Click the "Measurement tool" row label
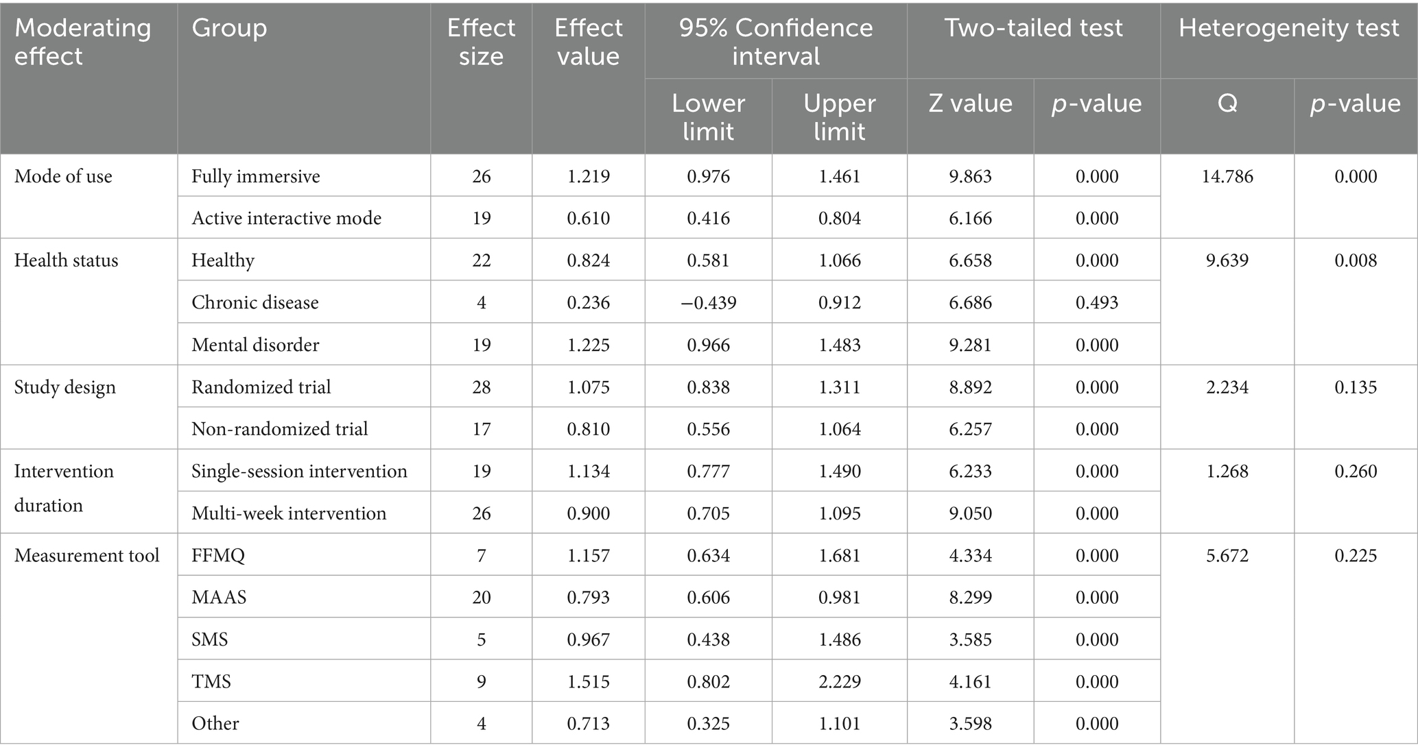Screen dimensions: 1418x756 pyautogui.click(x=87, y=555)
